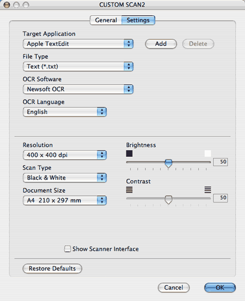Click the Add button
The image size is (245, 301).
pyautogui.click(x=161, y=44)
